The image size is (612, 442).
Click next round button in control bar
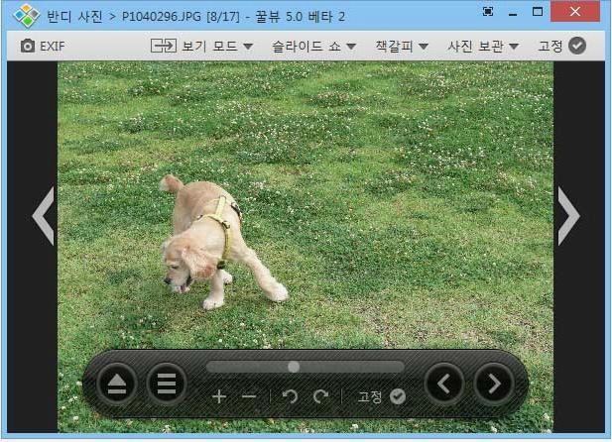494,384
